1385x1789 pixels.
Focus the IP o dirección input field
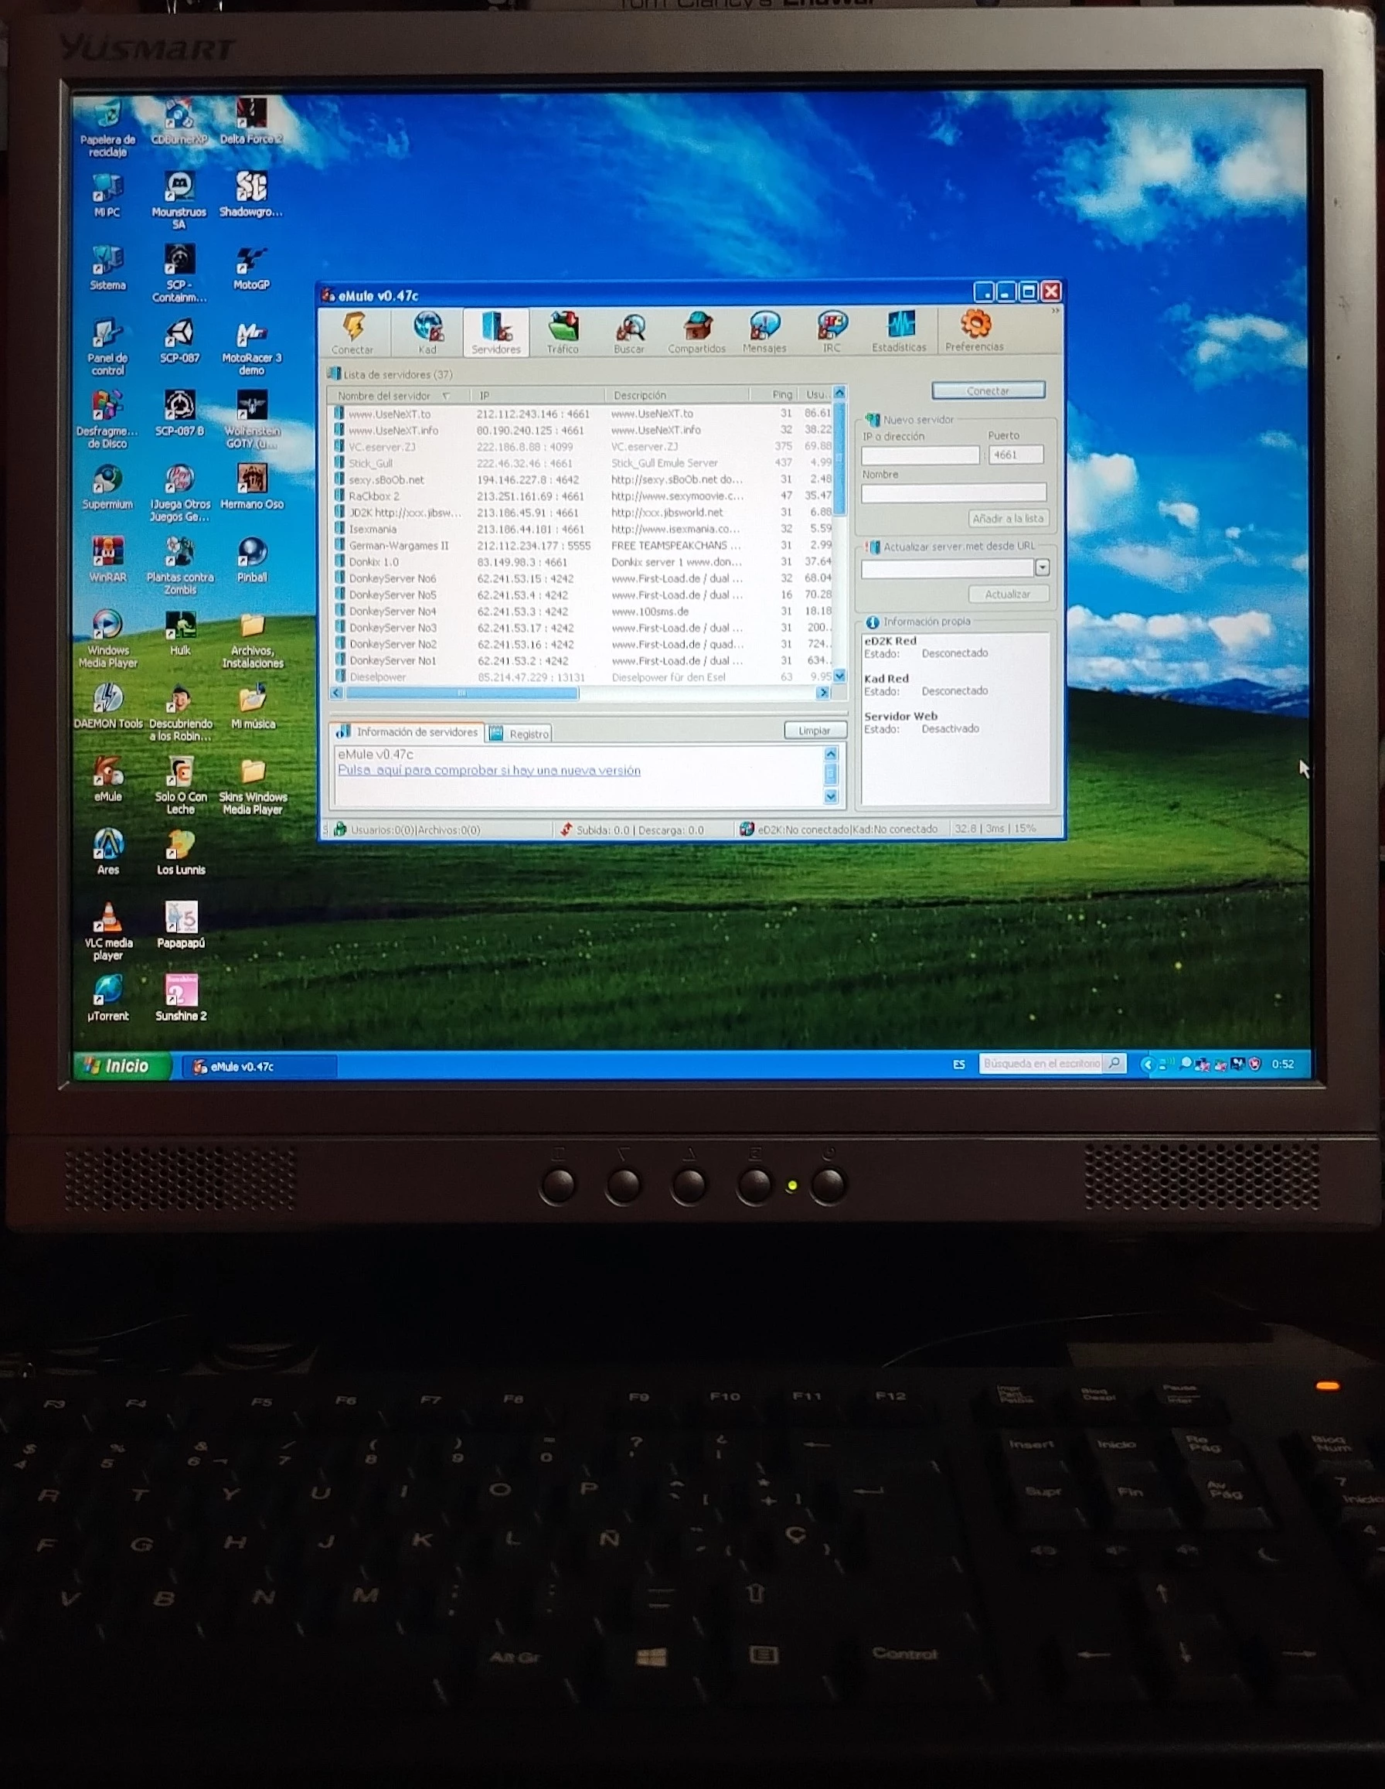coord(920,455)
